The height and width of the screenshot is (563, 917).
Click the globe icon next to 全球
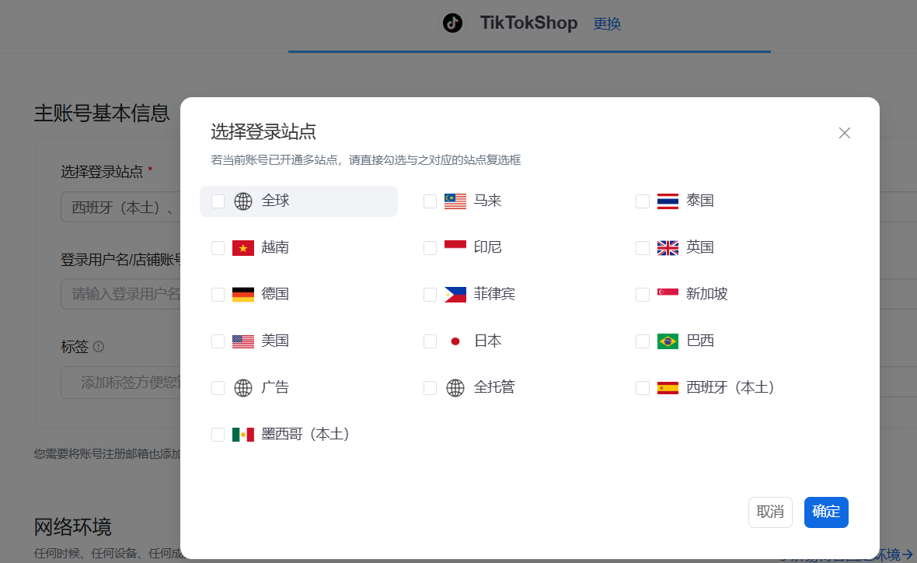pos(243,201)
